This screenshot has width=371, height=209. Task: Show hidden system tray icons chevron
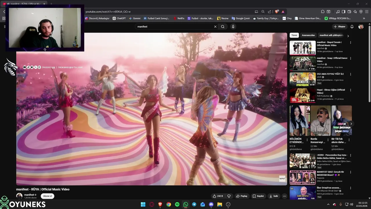click(328, 204)
